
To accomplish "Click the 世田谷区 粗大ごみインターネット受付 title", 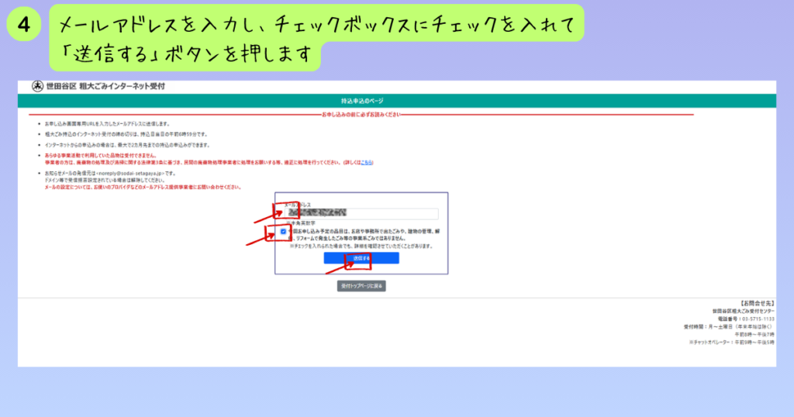I will click(x=105, y=87).
